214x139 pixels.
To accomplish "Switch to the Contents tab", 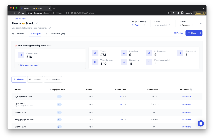I will tap(18, 34).
